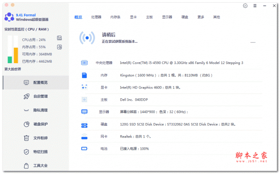Open the 配置概览 sidebar item
The height and width of the screenshot is (174, 280).
click(36, 82)
